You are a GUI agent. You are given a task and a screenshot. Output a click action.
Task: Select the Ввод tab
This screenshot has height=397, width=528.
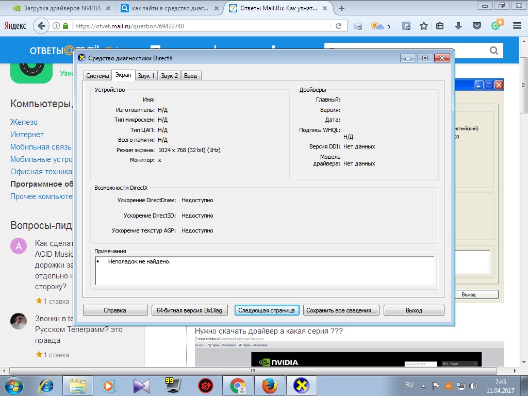190,76
